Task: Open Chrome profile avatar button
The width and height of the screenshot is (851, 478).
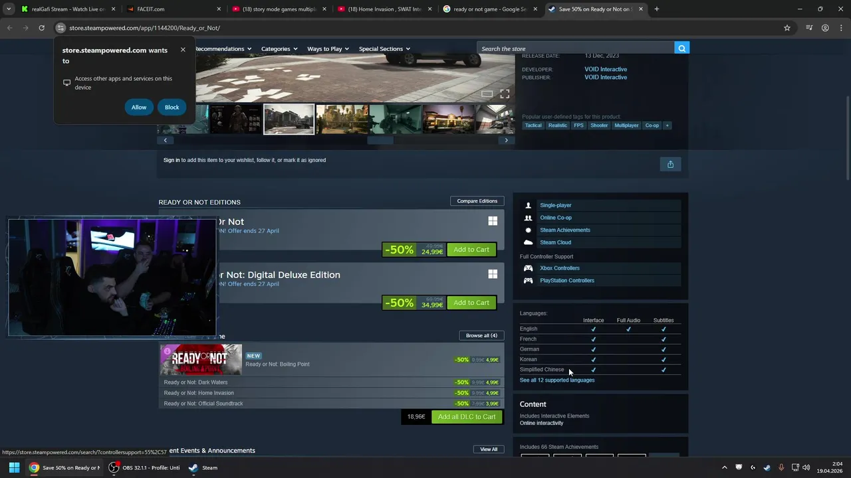Action: pos(825,28)
